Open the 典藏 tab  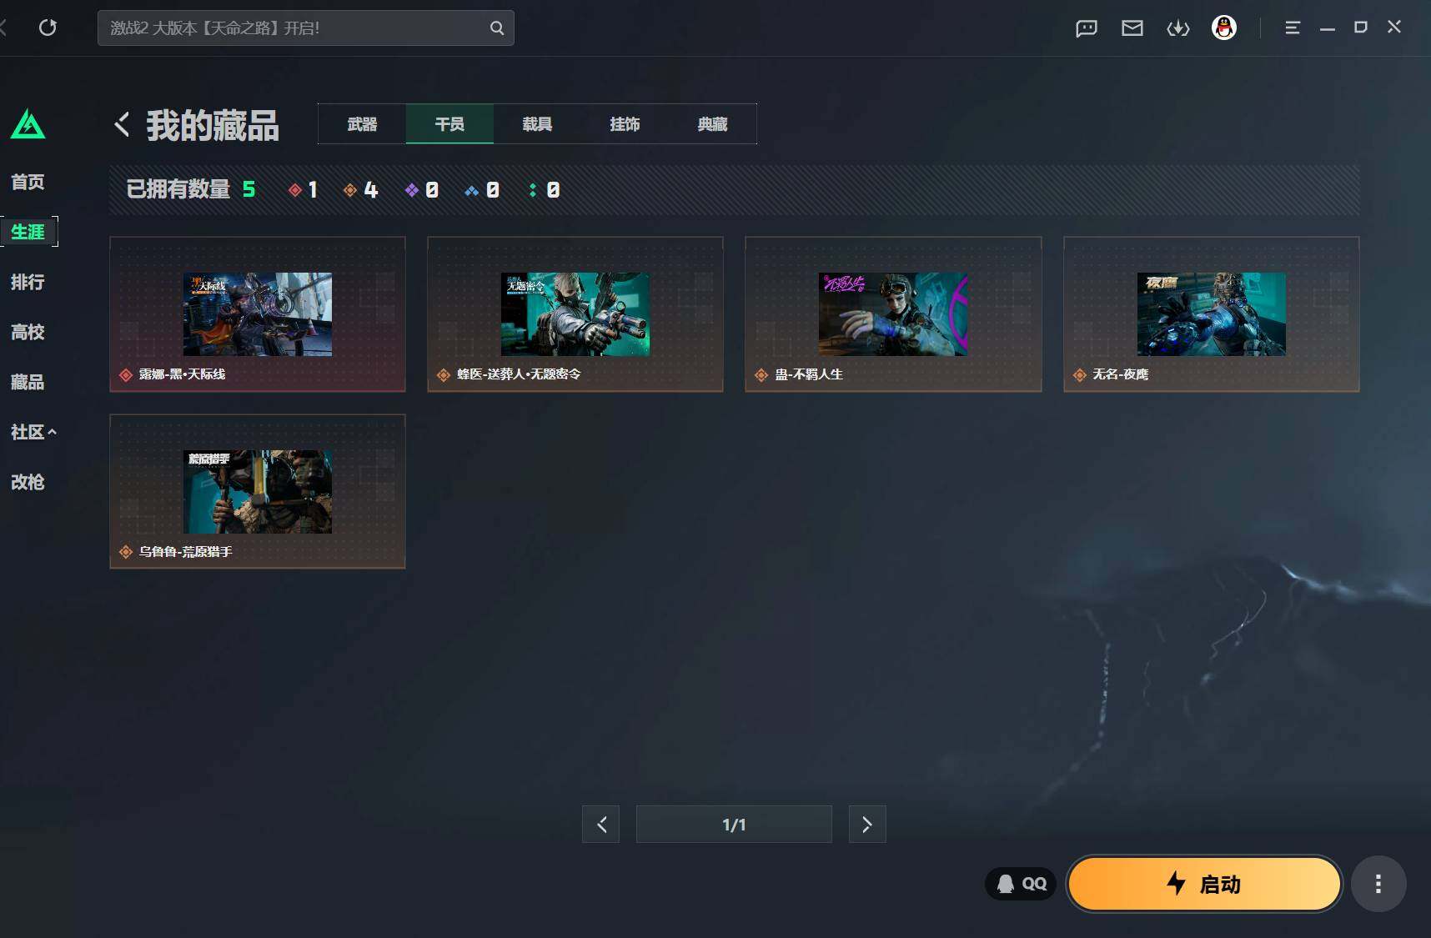pos(712,124)
